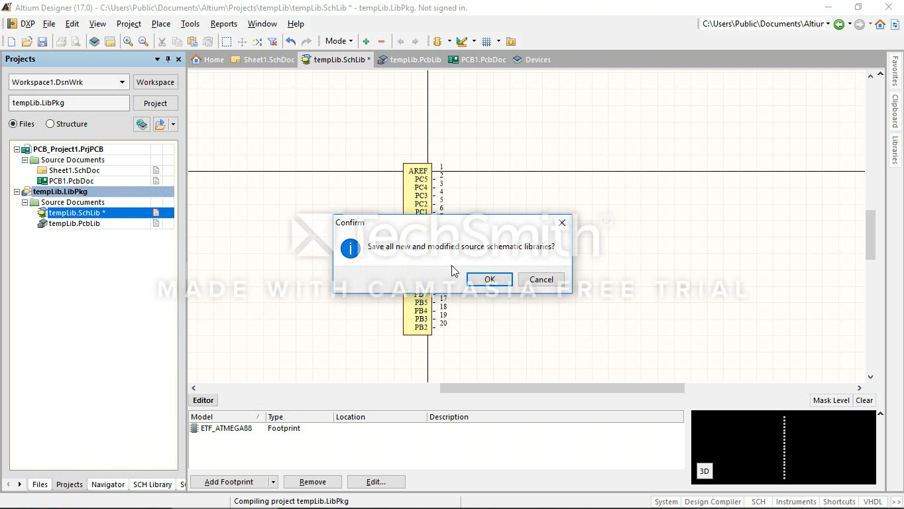Select the Files radio button
This screenshot has height=509, width=904.
[x=13, y=124]
